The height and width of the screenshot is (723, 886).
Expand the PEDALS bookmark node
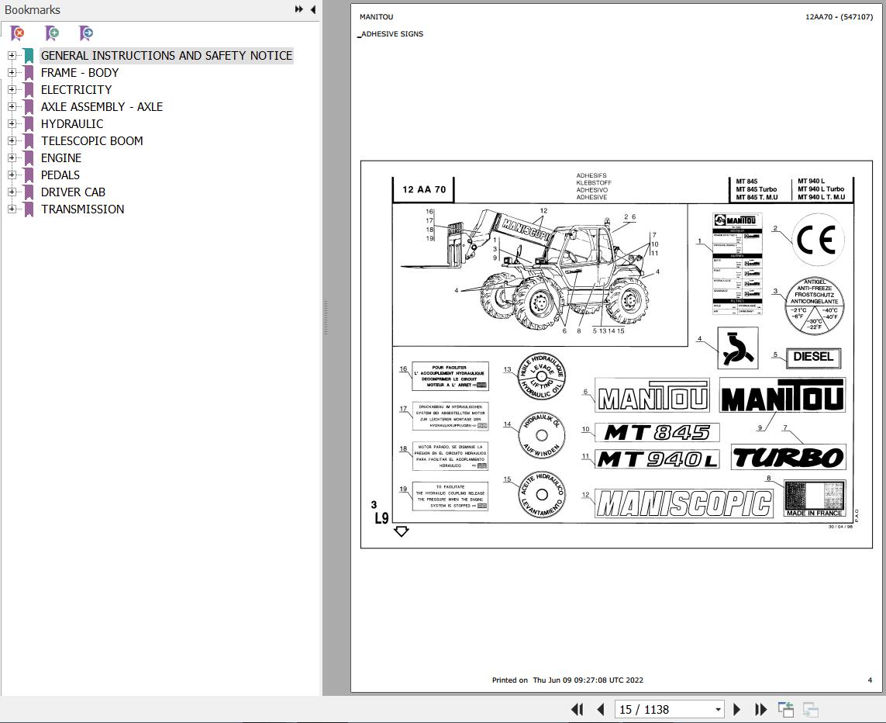pyautogui.click(x=12, y=175)
